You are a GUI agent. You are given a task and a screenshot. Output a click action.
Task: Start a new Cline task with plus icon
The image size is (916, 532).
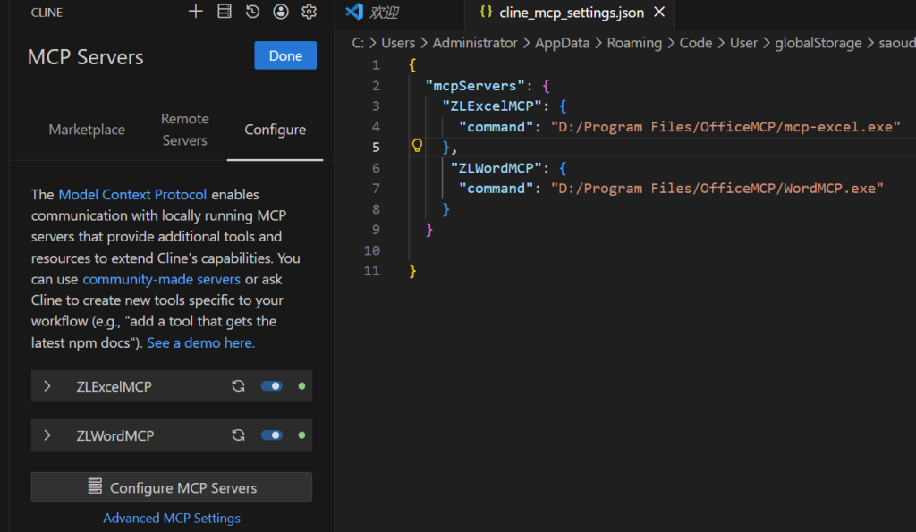point(196,12)
